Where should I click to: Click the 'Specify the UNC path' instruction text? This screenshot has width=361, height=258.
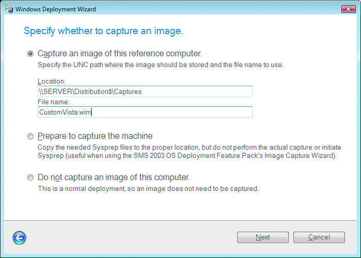(x=160, y=64)
